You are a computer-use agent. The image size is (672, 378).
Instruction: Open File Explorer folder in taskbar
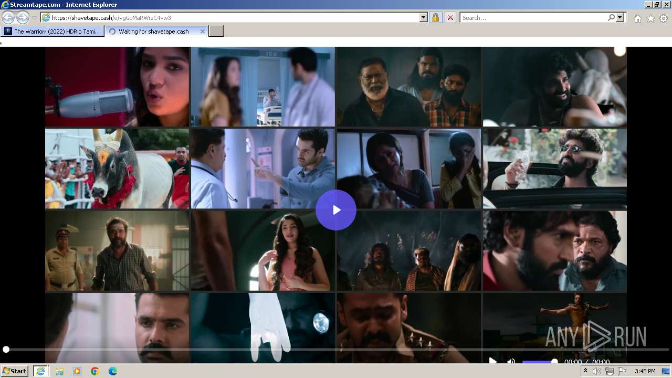(59, 371)
